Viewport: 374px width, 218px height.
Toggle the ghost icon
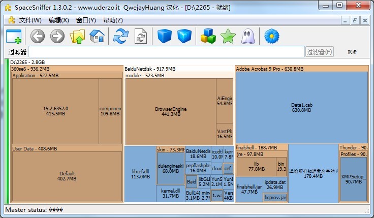[248, 36]
